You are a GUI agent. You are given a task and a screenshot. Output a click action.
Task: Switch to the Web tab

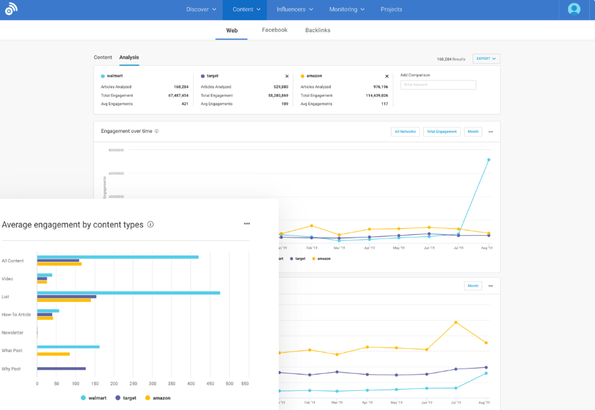[231, 30]
